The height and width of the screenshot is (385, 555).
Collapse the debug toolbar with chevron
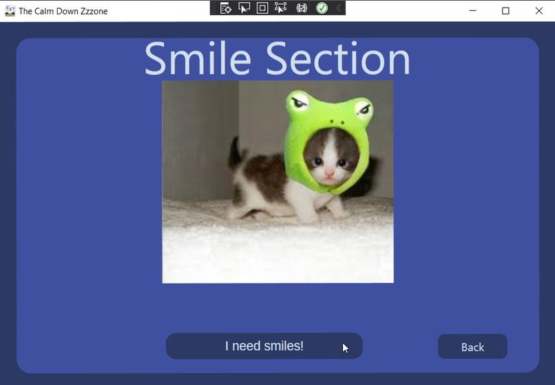(338, 8)
